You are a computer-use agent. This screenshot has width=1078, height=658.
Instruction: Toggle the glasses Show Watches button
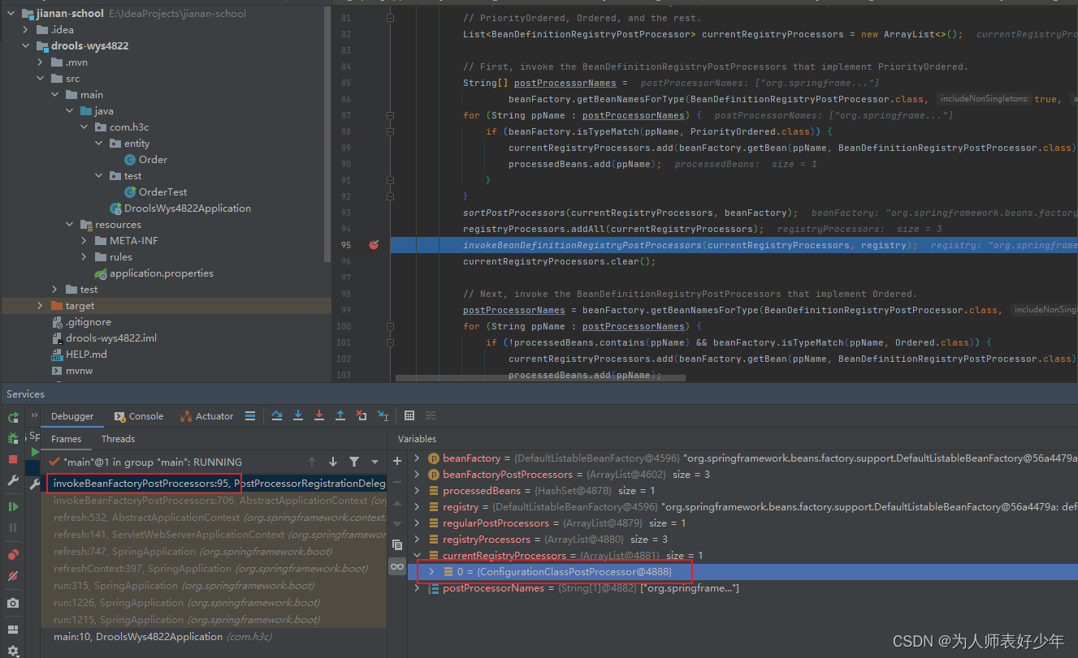coord(397,566)
